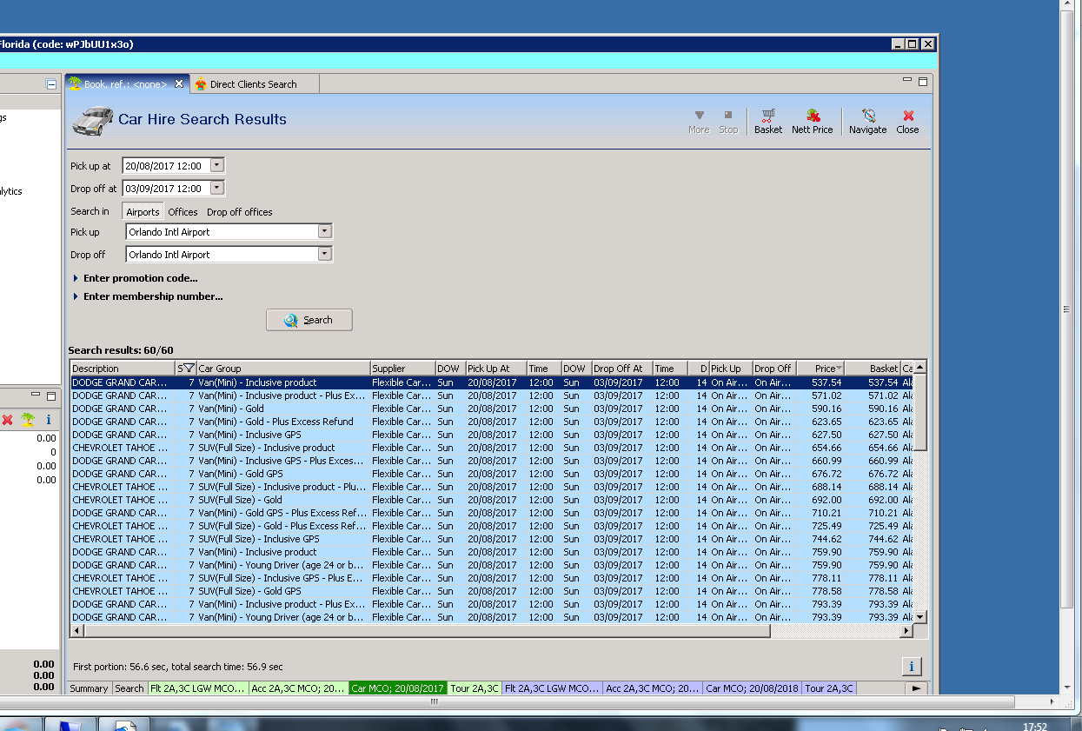This screenshot has width=1082, height=731.
Task: Click the Search button
Action: (309, 320)
